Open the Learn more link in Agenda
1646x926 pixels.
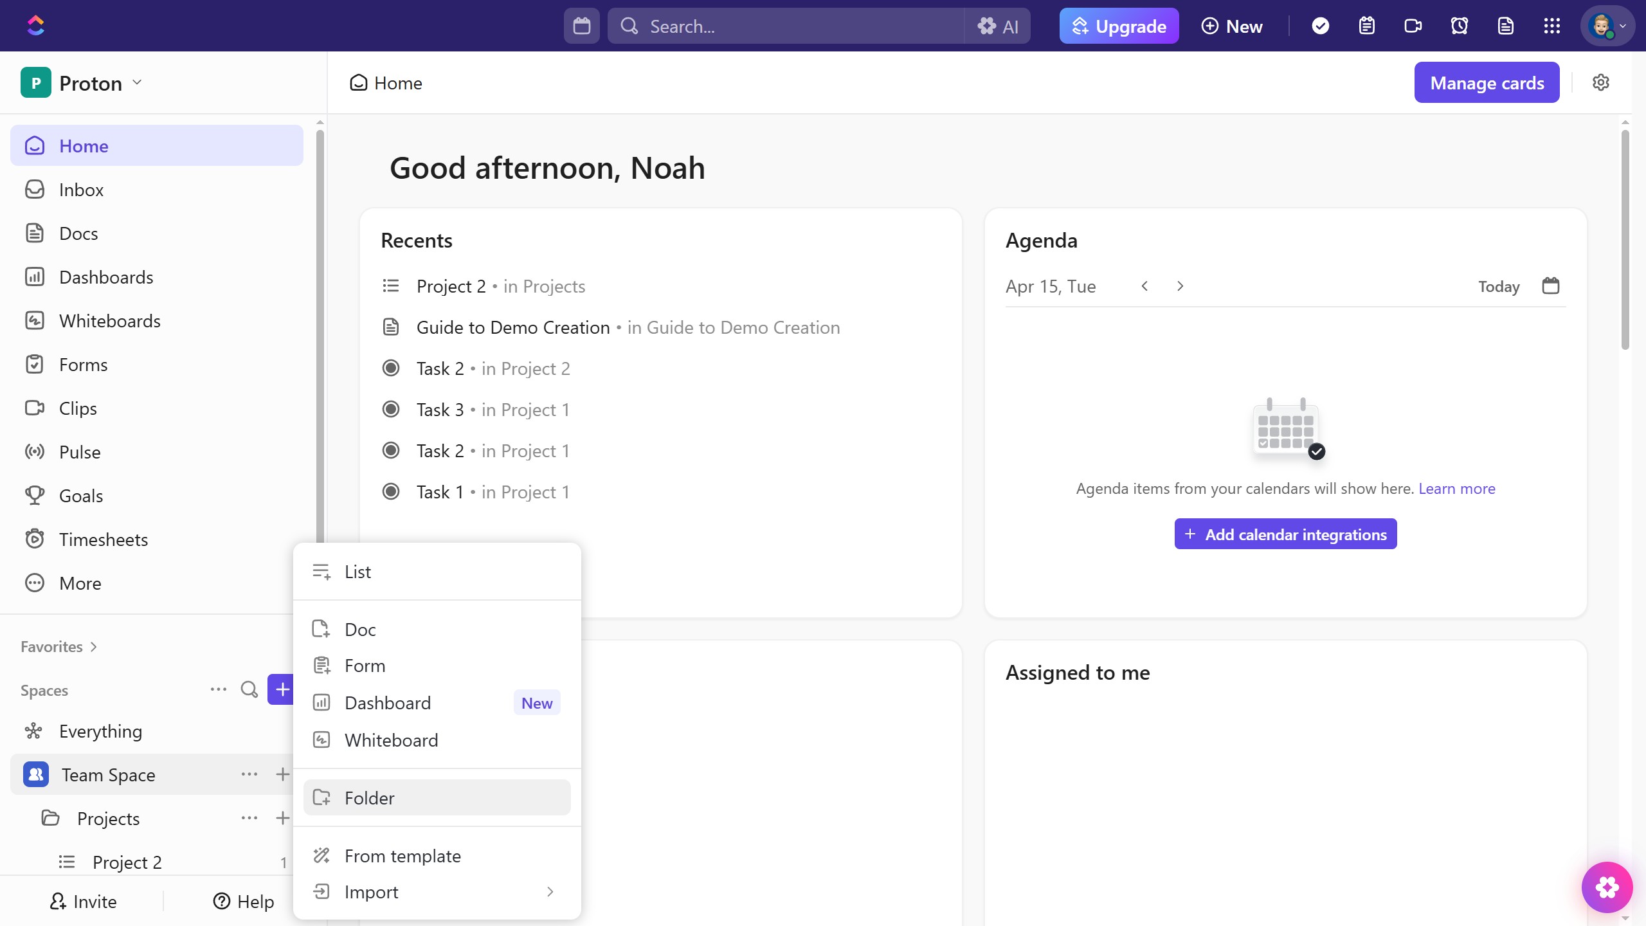click(x=1456, y=488)
